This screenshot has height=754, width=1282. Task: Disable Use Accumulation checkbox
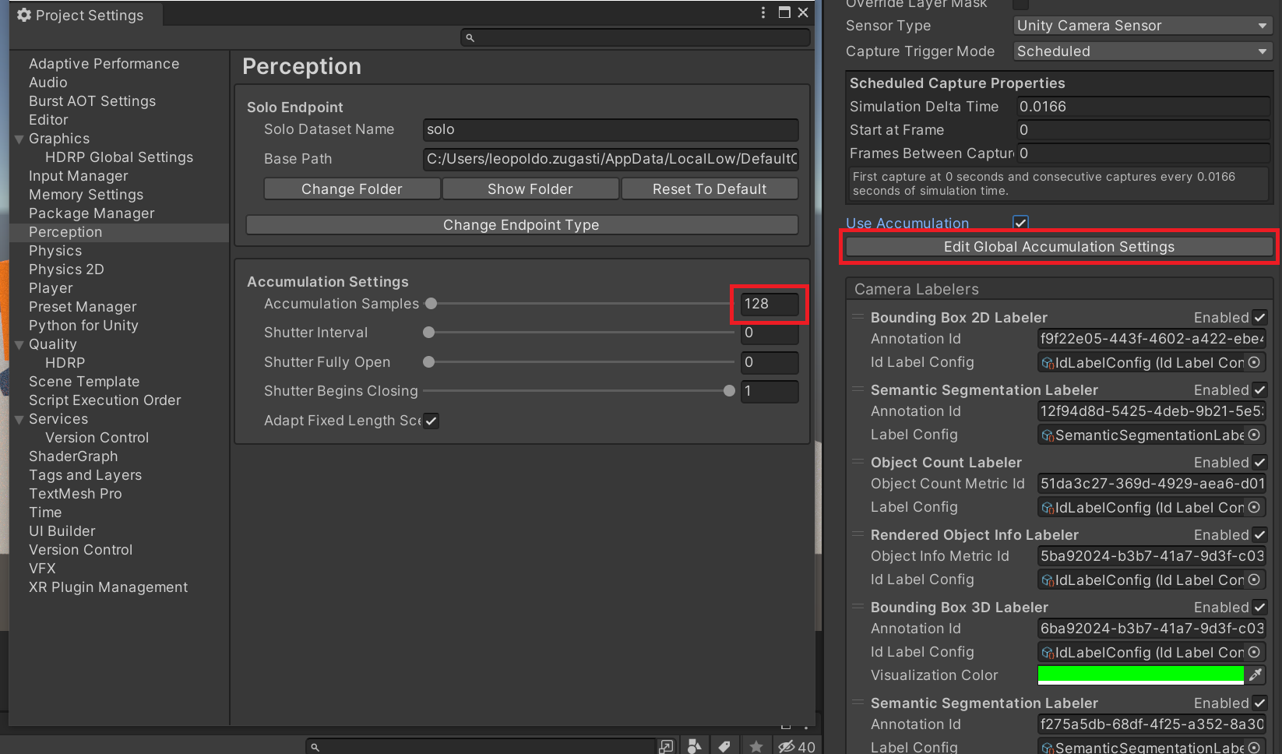tap(1020, 224)
